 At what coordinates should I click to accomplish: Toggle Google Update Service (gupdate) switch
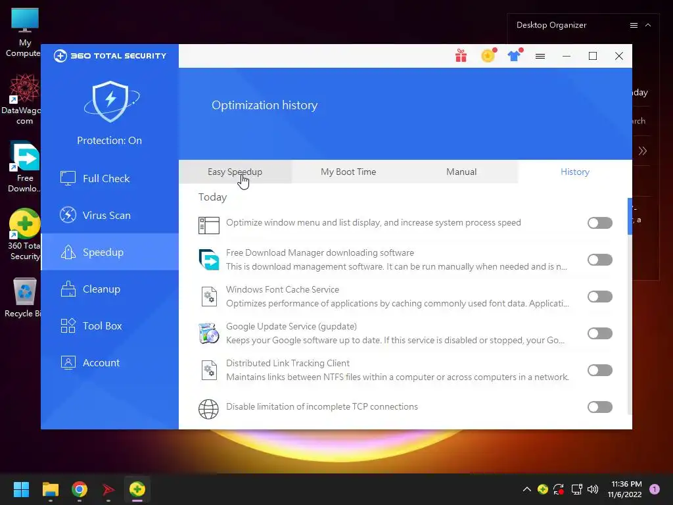coord(599,333)
